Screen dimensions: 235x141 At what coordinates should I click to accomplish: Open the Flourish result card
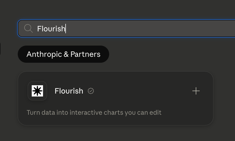point(116,98)
